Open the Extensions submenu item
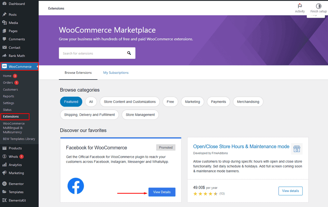Image resolution: width=328 pixels, height=207 pixels. point(11,116)
